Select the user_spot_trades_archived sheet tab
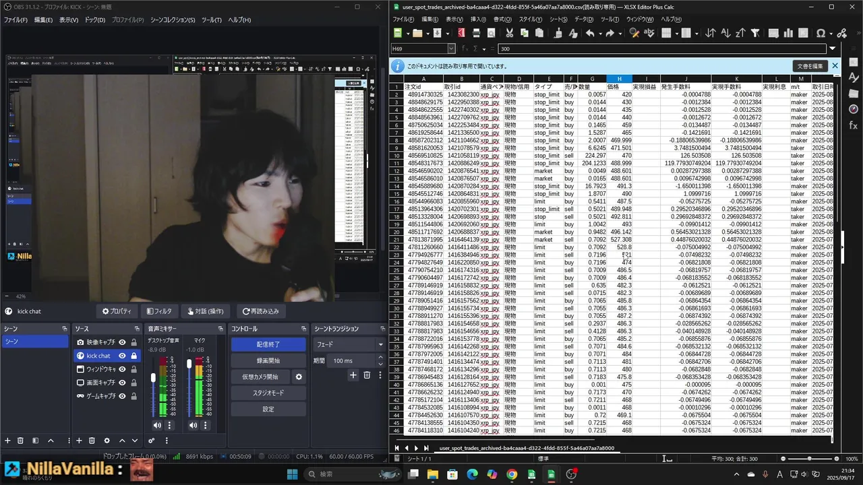The width and height of the screenshot is (863, 485). tap(527, 448)
